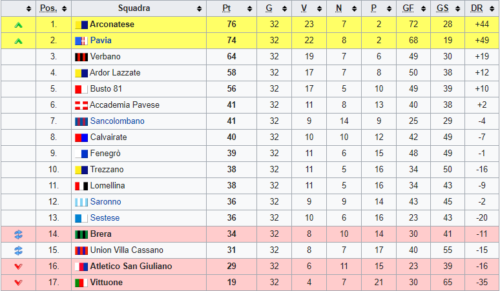Screen dimensions: 500x291
Task: Open the Pavia team link
Action: pyautogui.click(x=101, y=41)
